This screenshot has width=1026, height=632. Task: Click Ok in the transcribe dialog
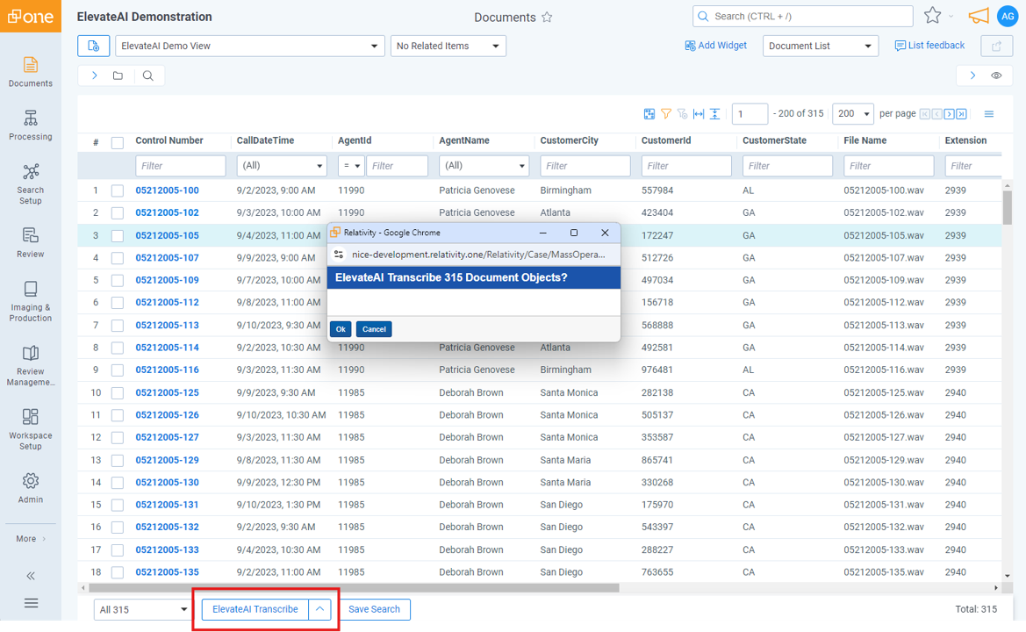point(341,329)
